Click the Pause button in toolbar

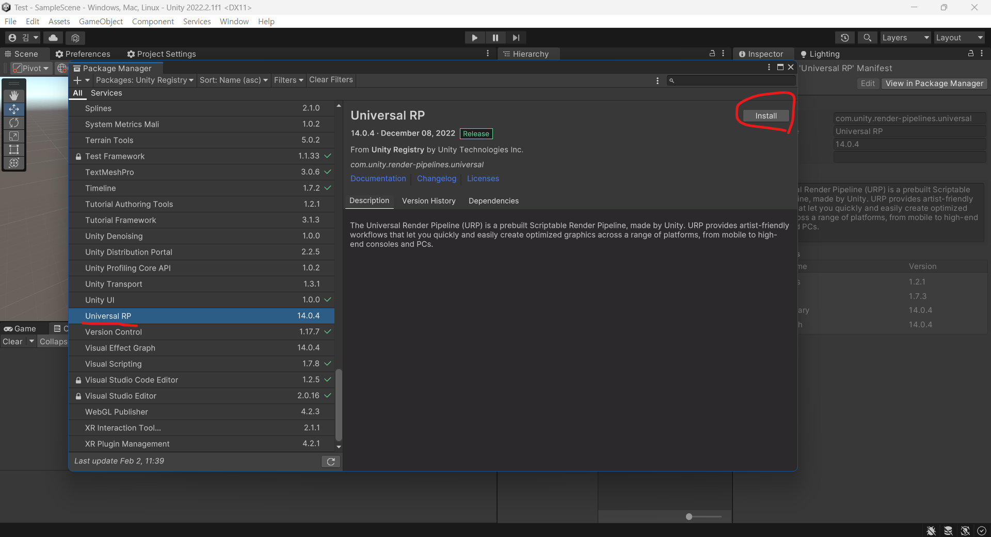(x=495, y=38)
